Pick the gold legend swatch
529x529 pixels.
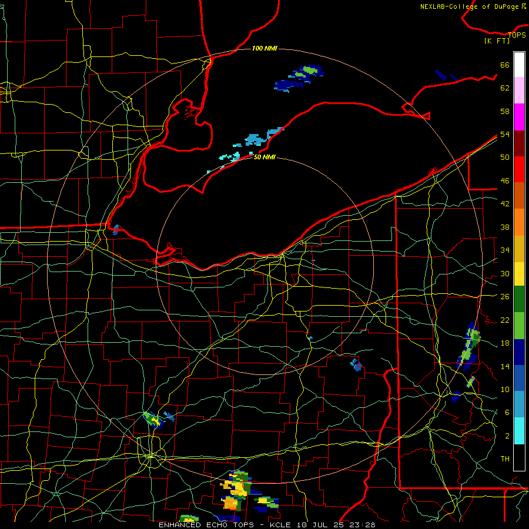point(519,249)
